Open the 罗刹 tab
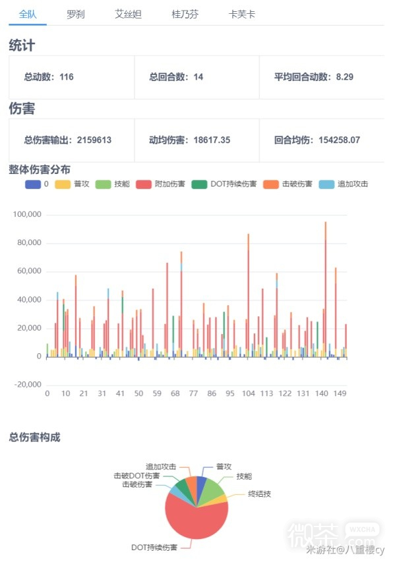393x564 pixels. (x=76, y=14)
